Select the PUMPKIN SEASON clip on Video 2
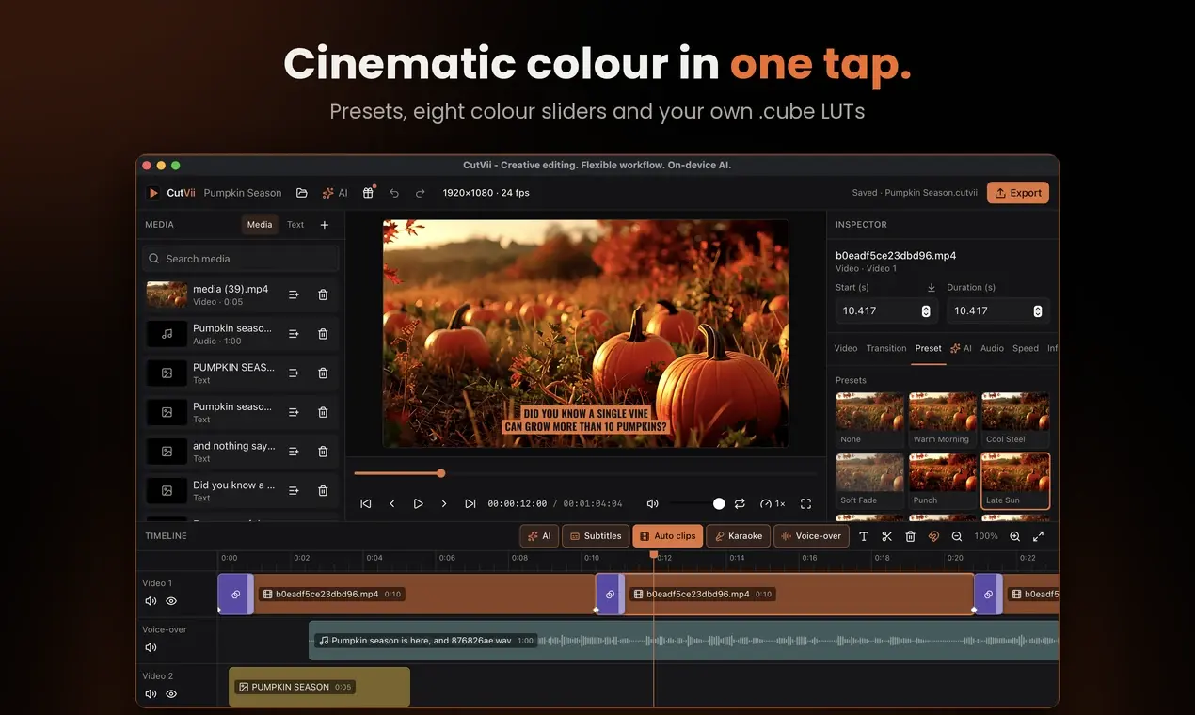 (320, 687)
